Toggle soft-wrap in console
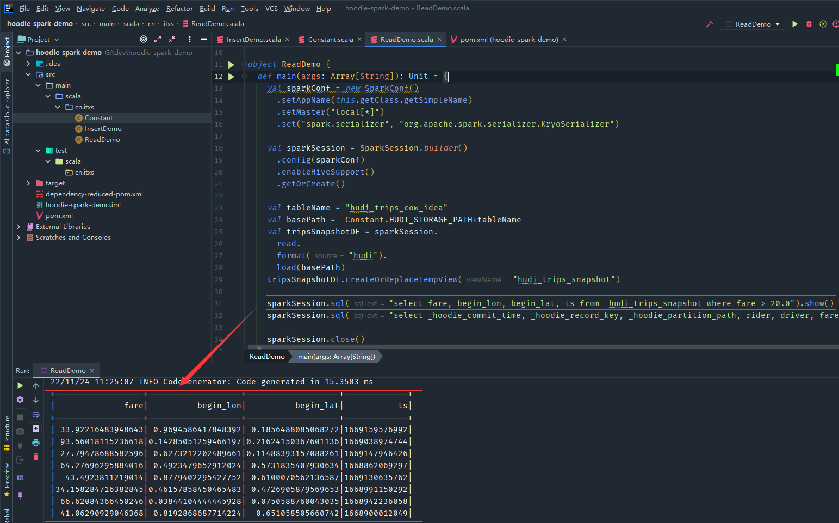The image size is (839, 523). point(36,414)
